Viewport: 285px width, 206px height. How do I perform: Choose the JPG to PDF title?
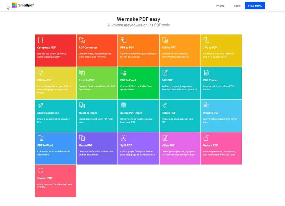coord(210,47)
